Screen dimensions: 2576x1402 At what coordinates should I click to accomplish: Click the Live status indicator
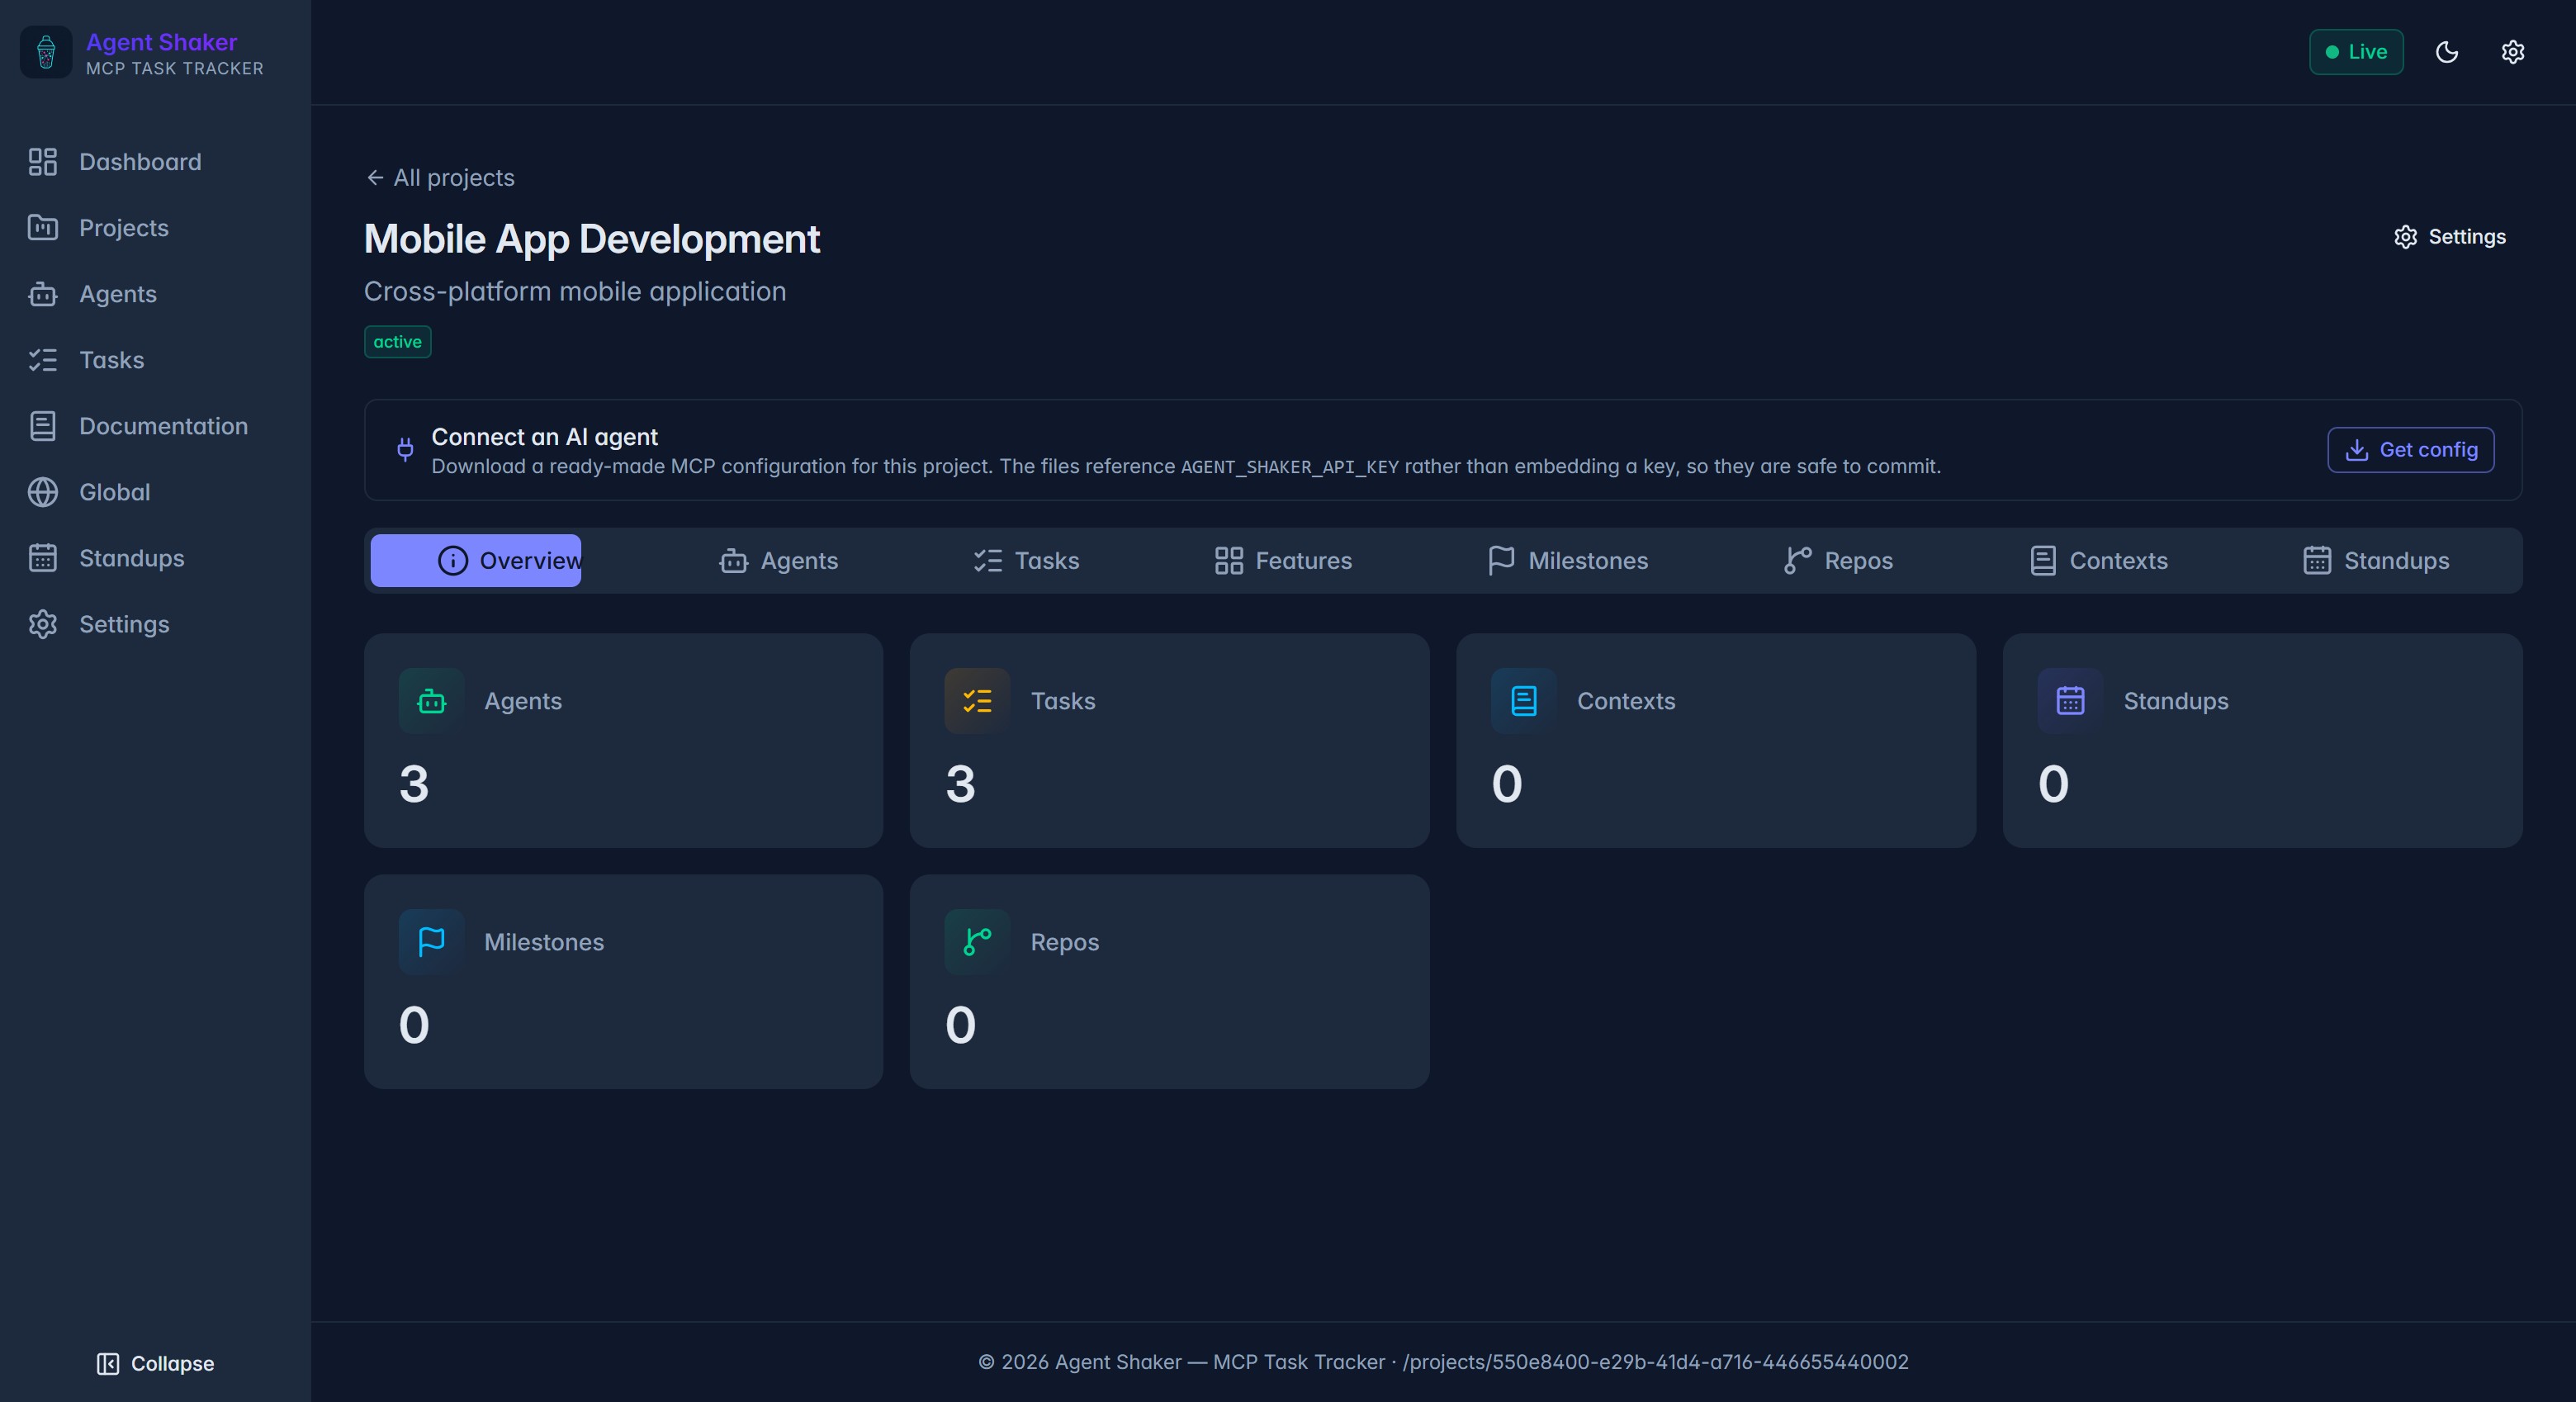pos(2356,52)
